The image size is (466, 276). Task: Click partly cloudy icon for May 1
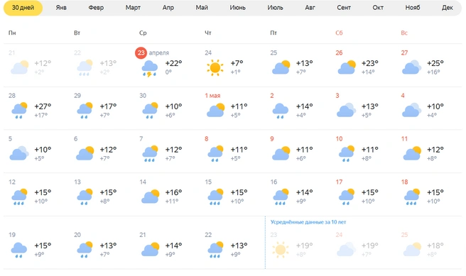coord(216,110)
